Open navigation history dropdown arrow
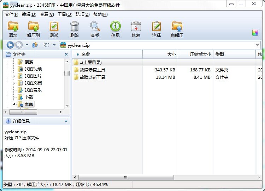Image resolution: width=265 pixels, height=191 pixels. click(x=27, y=45)
